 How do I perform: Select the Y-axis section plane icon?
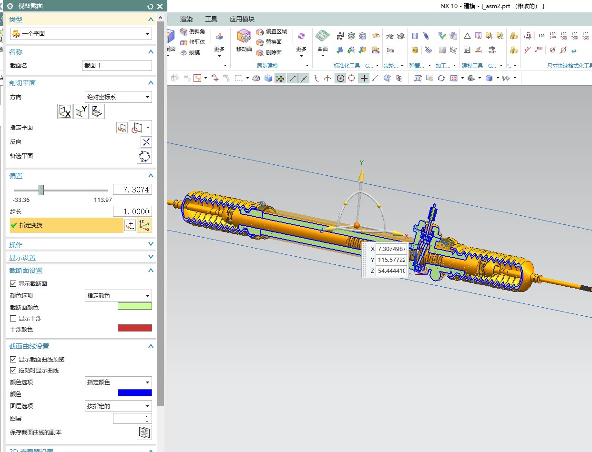[81, 111]
